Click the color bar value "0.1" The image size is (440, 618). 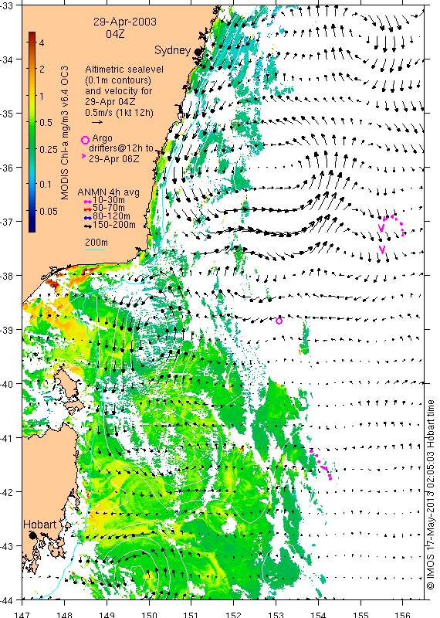coord(46,185)
